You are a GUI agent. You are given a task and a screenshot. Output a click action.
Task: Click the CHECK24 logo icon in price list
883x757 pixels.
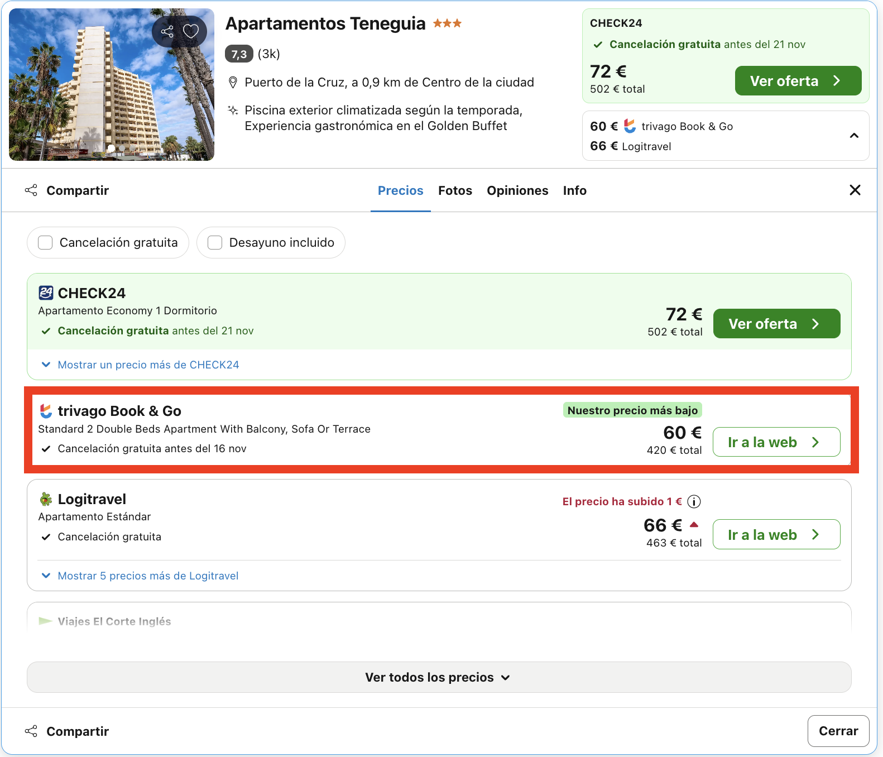click(x=46, y=293)
